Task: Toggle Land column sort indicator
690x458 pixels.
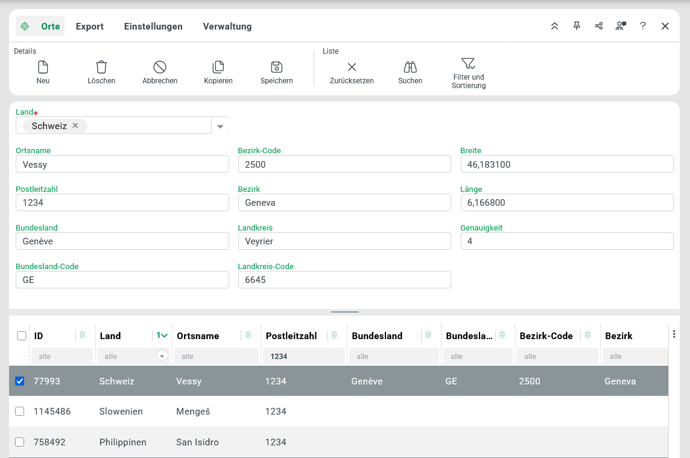Action: [x=162, y=335]
